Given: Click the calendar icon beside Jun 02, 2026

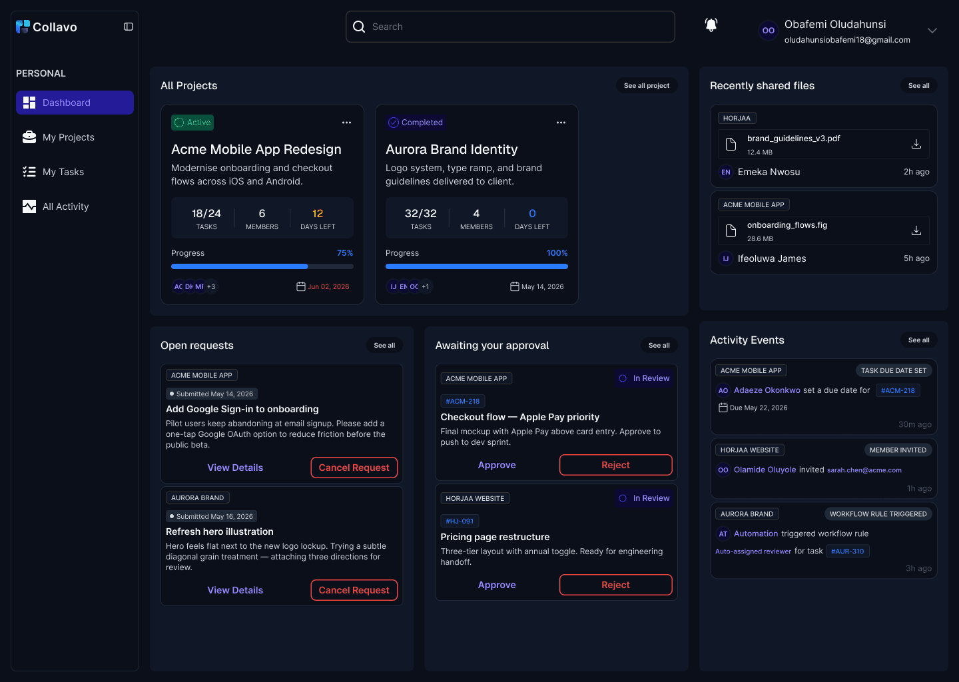Looking at the screenshot, I should coord(301,287).
